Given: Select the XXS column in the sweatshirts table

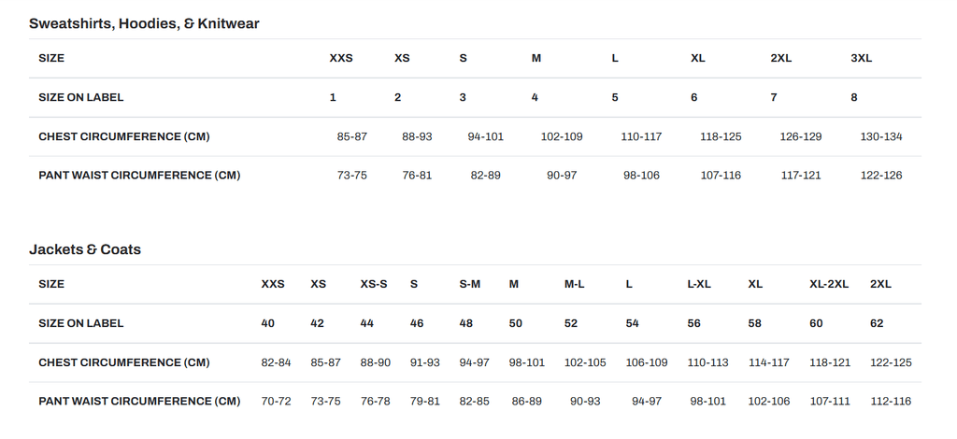Looking at the screenshot, I should 341,58.
